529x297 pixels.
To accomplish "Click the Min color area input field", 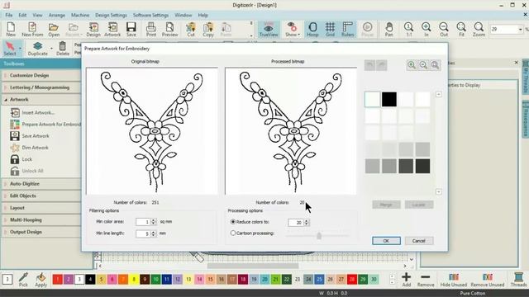I will point(143,222).
